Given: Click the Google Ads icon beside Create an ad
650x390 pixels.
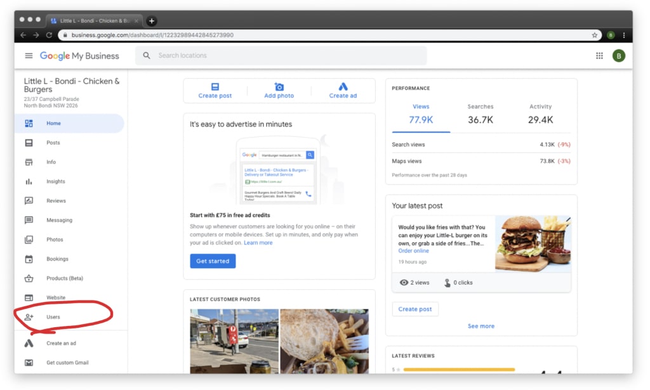Looking at the screenshot, I should click(x=29, y=343).
